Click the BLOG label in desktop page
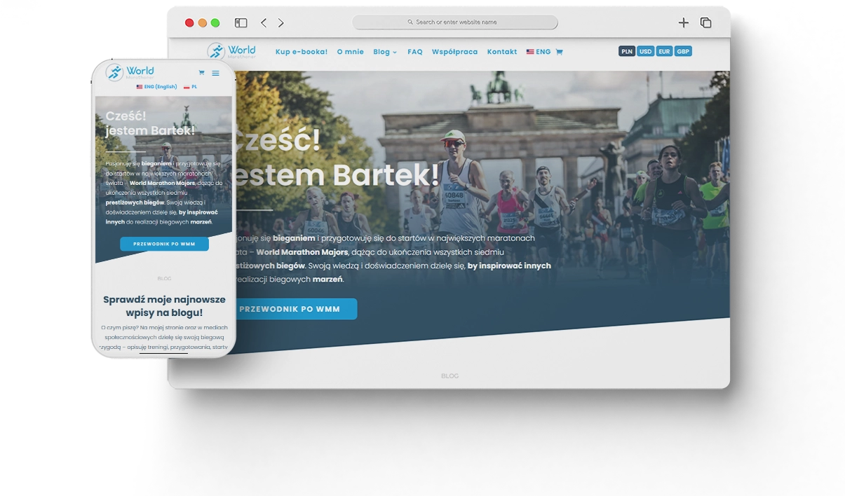845x496 pixels. (449, 376)
